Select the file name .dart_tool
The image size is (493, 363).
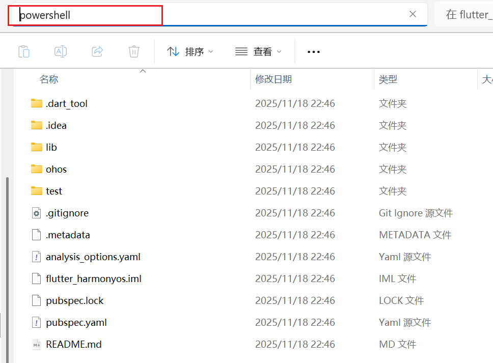click(x=66, y=104)
